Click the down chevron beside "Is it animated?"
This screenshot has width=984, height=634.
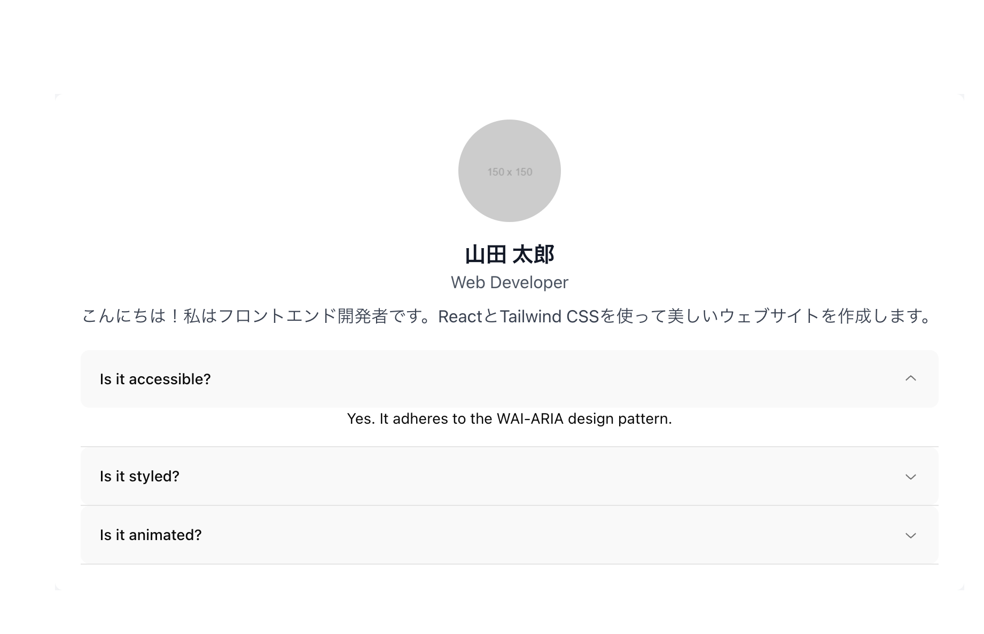pos(910,535)
